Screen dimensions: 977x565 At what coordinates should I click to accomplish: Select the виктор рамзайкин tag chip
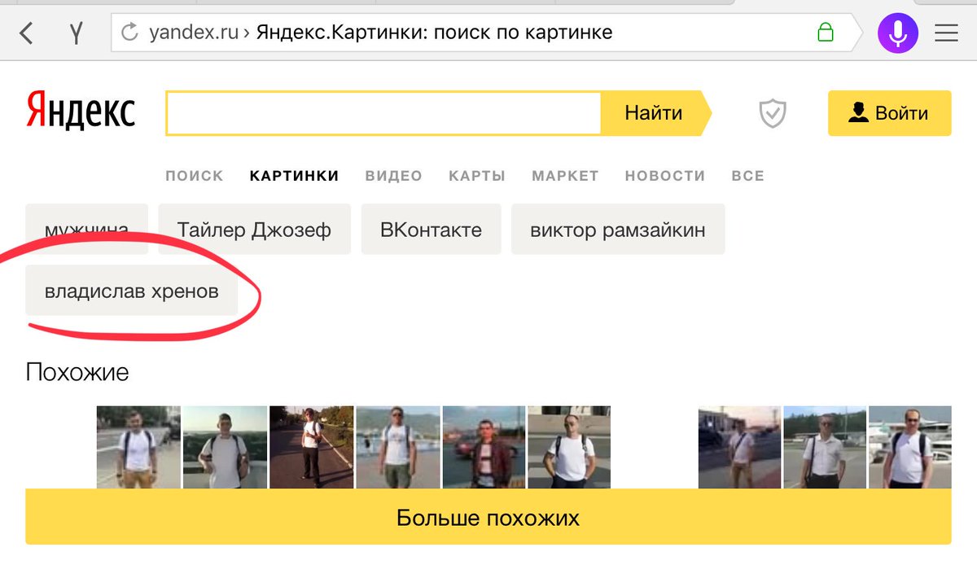[618, 229]
